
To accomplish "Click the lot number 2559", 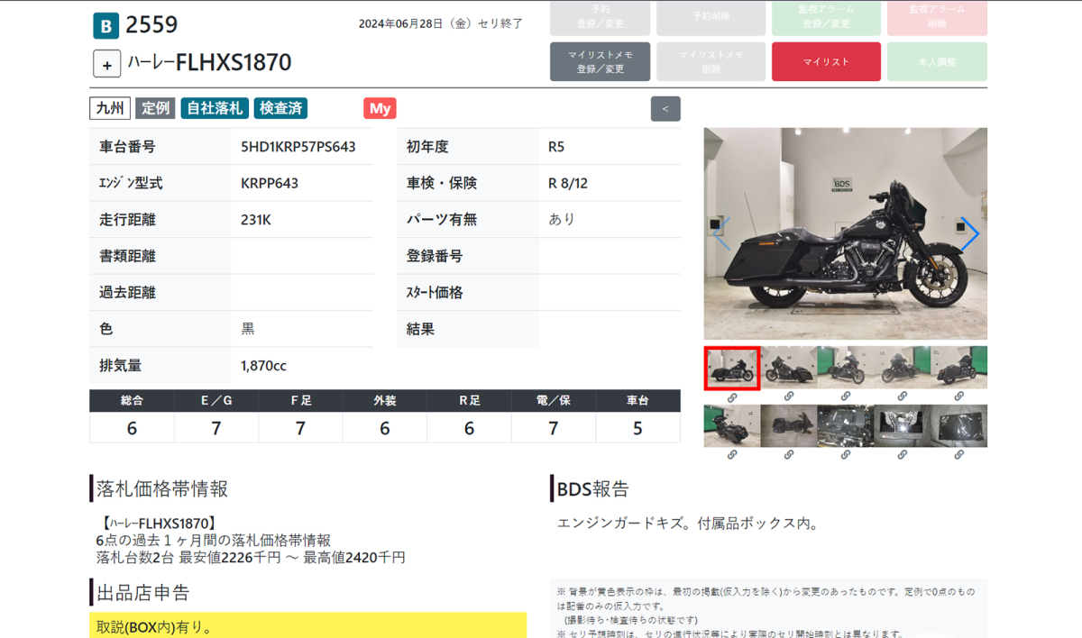I will (151, 25).
